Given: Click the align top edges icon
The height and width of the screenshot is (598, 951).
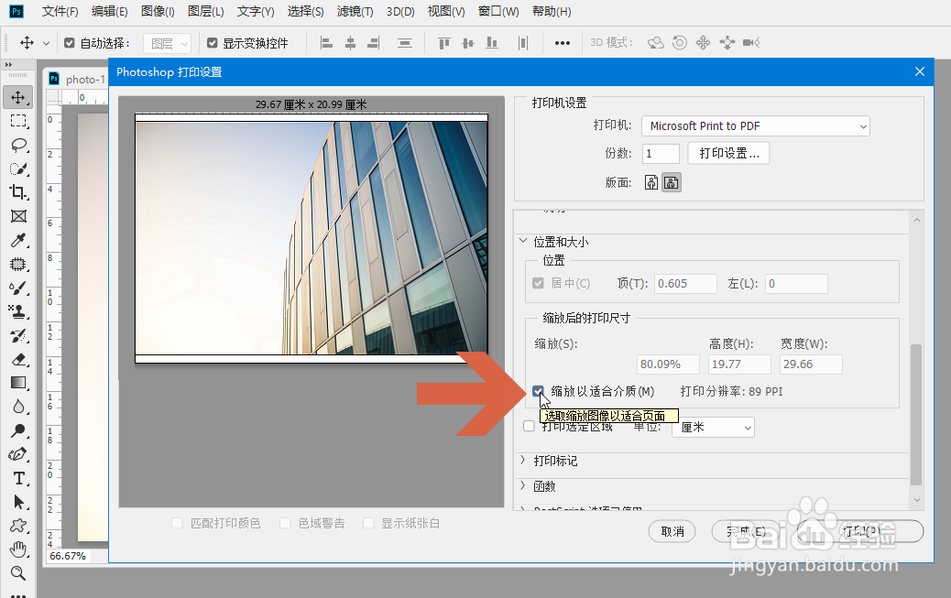Looking at the screenshot, I should [444, 43].
